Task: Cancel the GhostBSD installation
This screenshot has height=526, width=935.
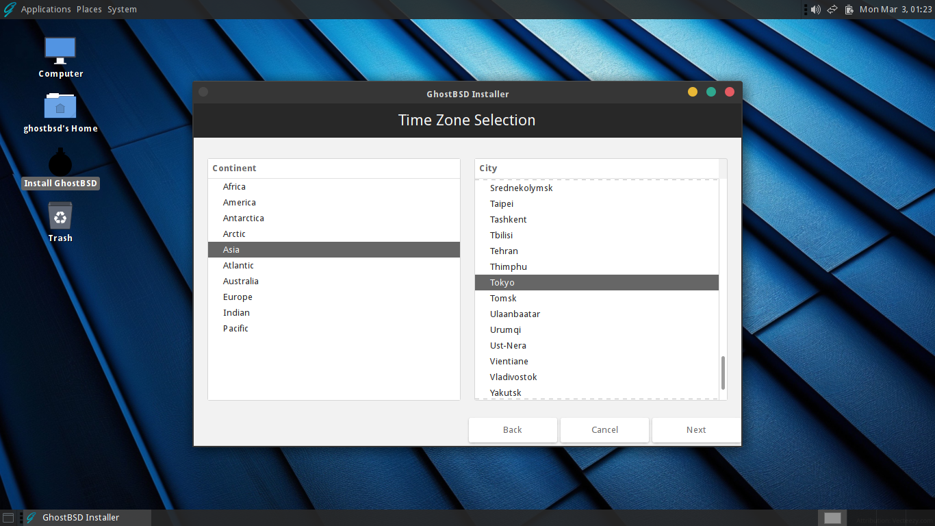Action: (604, 430)
